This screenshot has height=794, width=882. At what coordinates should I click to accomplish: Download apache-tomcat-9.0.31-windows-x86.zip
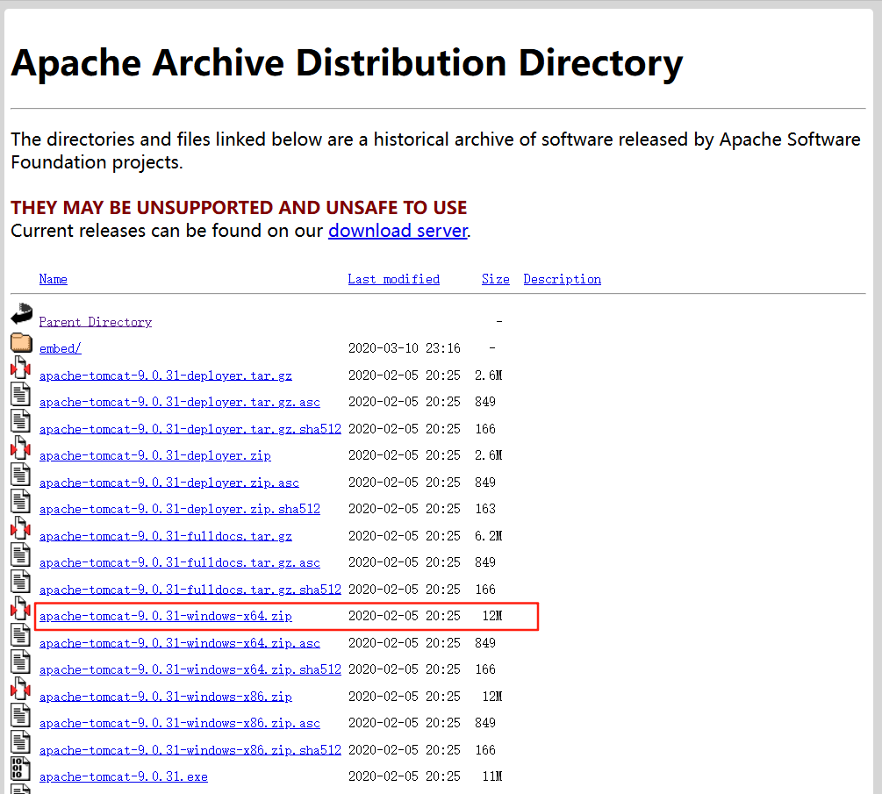click(x=165, y=697)
